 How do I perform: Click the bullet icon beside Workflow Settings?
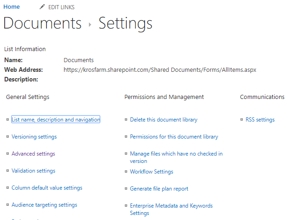(x=126, y=171)
